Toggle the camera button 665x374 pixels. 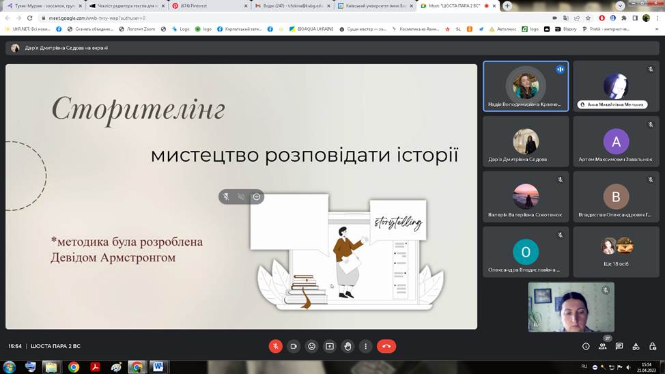pos(294,346)
